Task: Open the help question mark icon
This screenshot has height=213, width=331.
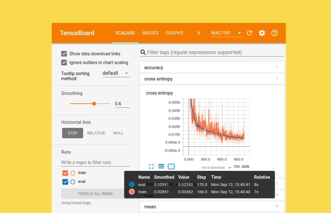Action: pyautogui.click(x=274, y=33)
